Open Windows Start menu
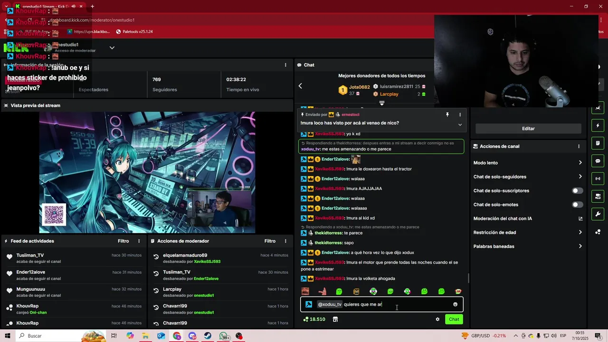This screenshot has width=608, height=342. click(x=7, y=336)
